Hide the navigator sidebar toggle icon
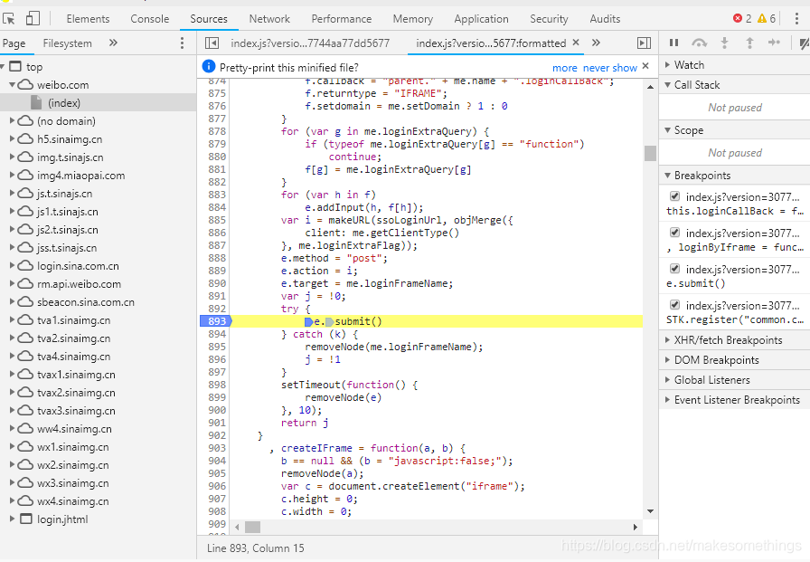The image size is (810, 562). tap(212, 43)
